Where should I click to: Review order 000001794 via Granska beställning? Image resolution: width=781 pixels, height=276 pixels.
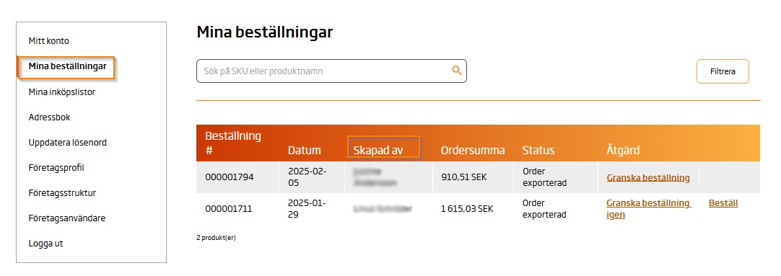point(648,177)
